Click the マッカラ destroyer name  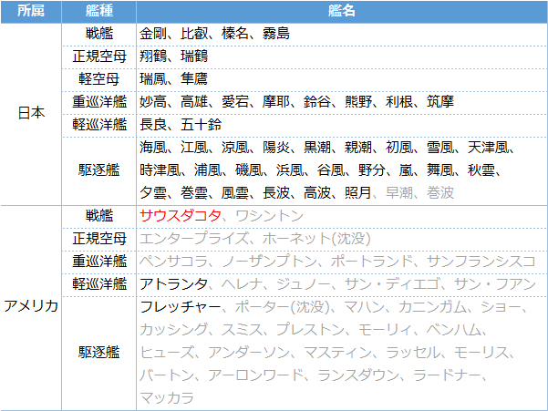[x=166, y=397]
